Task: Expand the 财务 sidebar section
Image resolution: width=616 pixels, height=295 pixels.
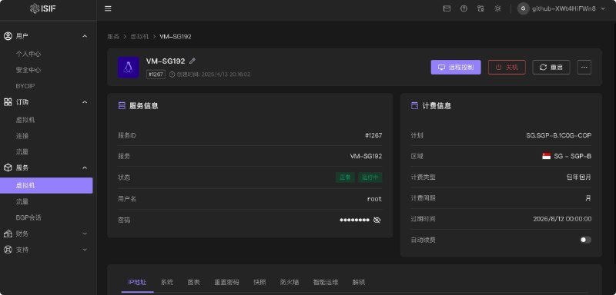Action: [x=85, y=234]
